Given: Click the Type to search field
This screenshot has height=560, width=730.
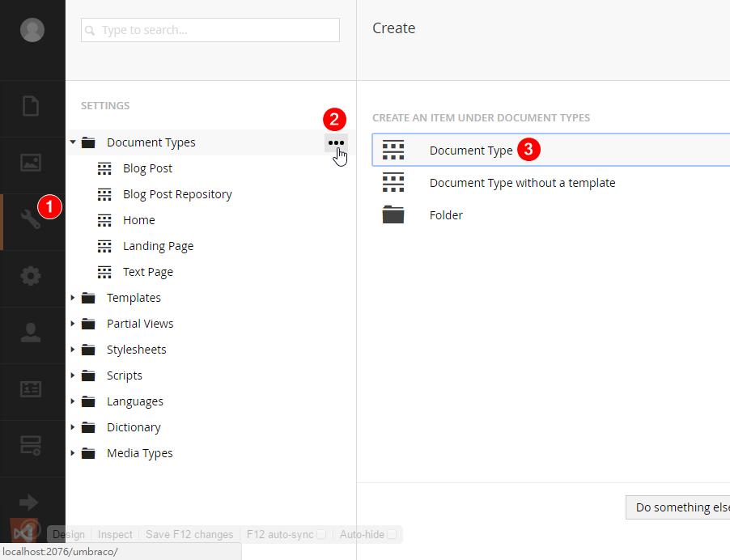Looking at the screenshot, I should tap(210, 30).
